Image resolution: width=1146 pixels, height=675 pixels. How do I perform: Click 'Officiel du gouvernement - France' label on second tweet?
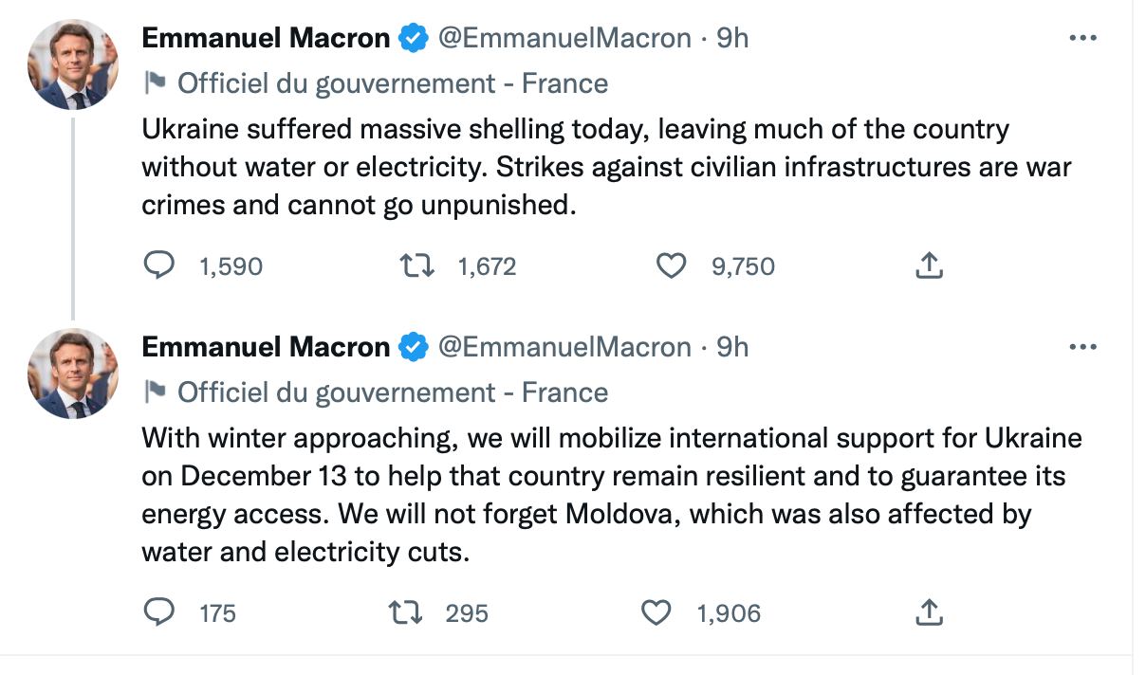click(393, 392)
